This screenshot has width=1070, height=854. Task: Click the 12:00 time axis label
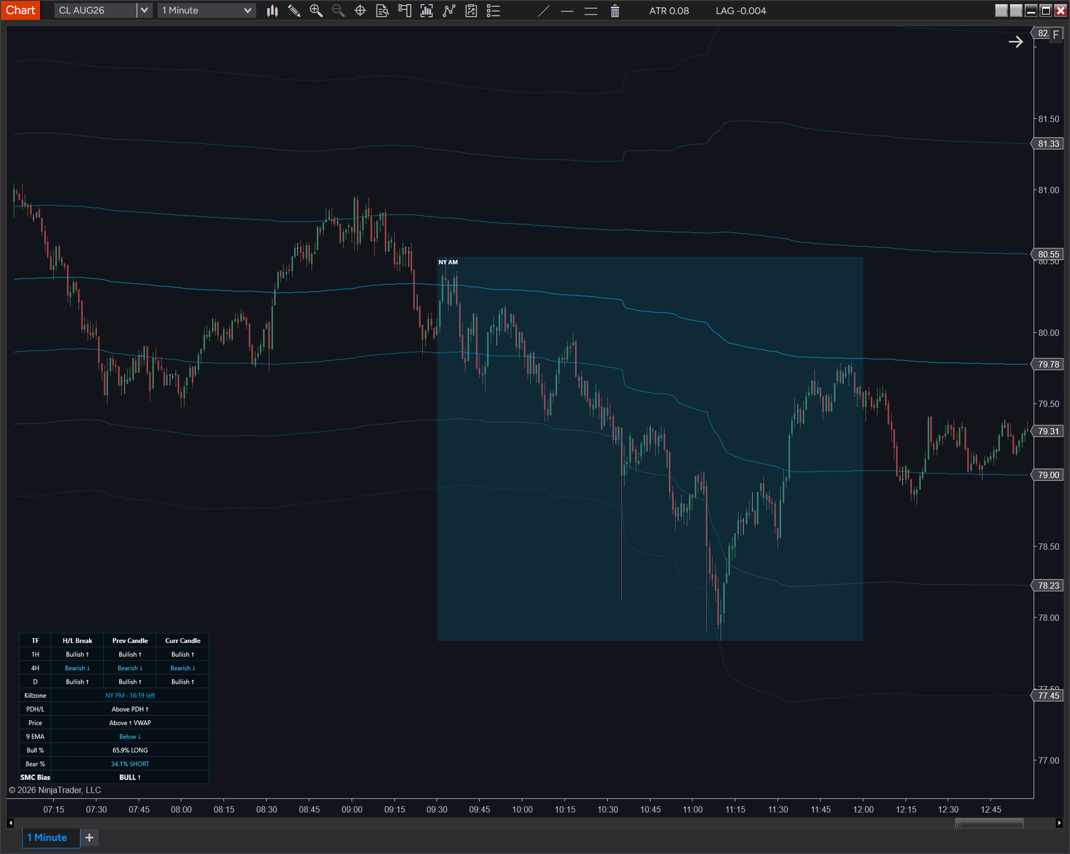863,810
